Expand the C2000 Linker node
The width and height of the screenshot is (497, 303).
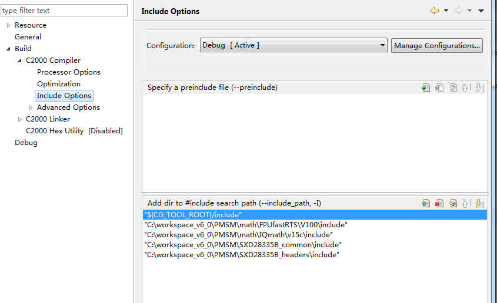(20, 119)
